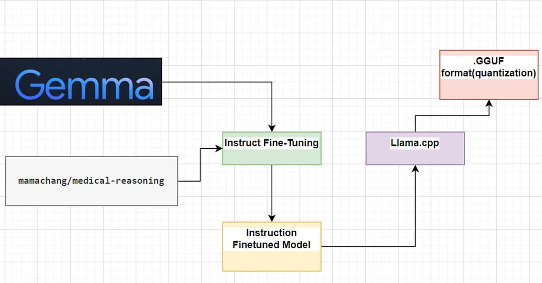Click the Llama.cpp node

(415, 148)
